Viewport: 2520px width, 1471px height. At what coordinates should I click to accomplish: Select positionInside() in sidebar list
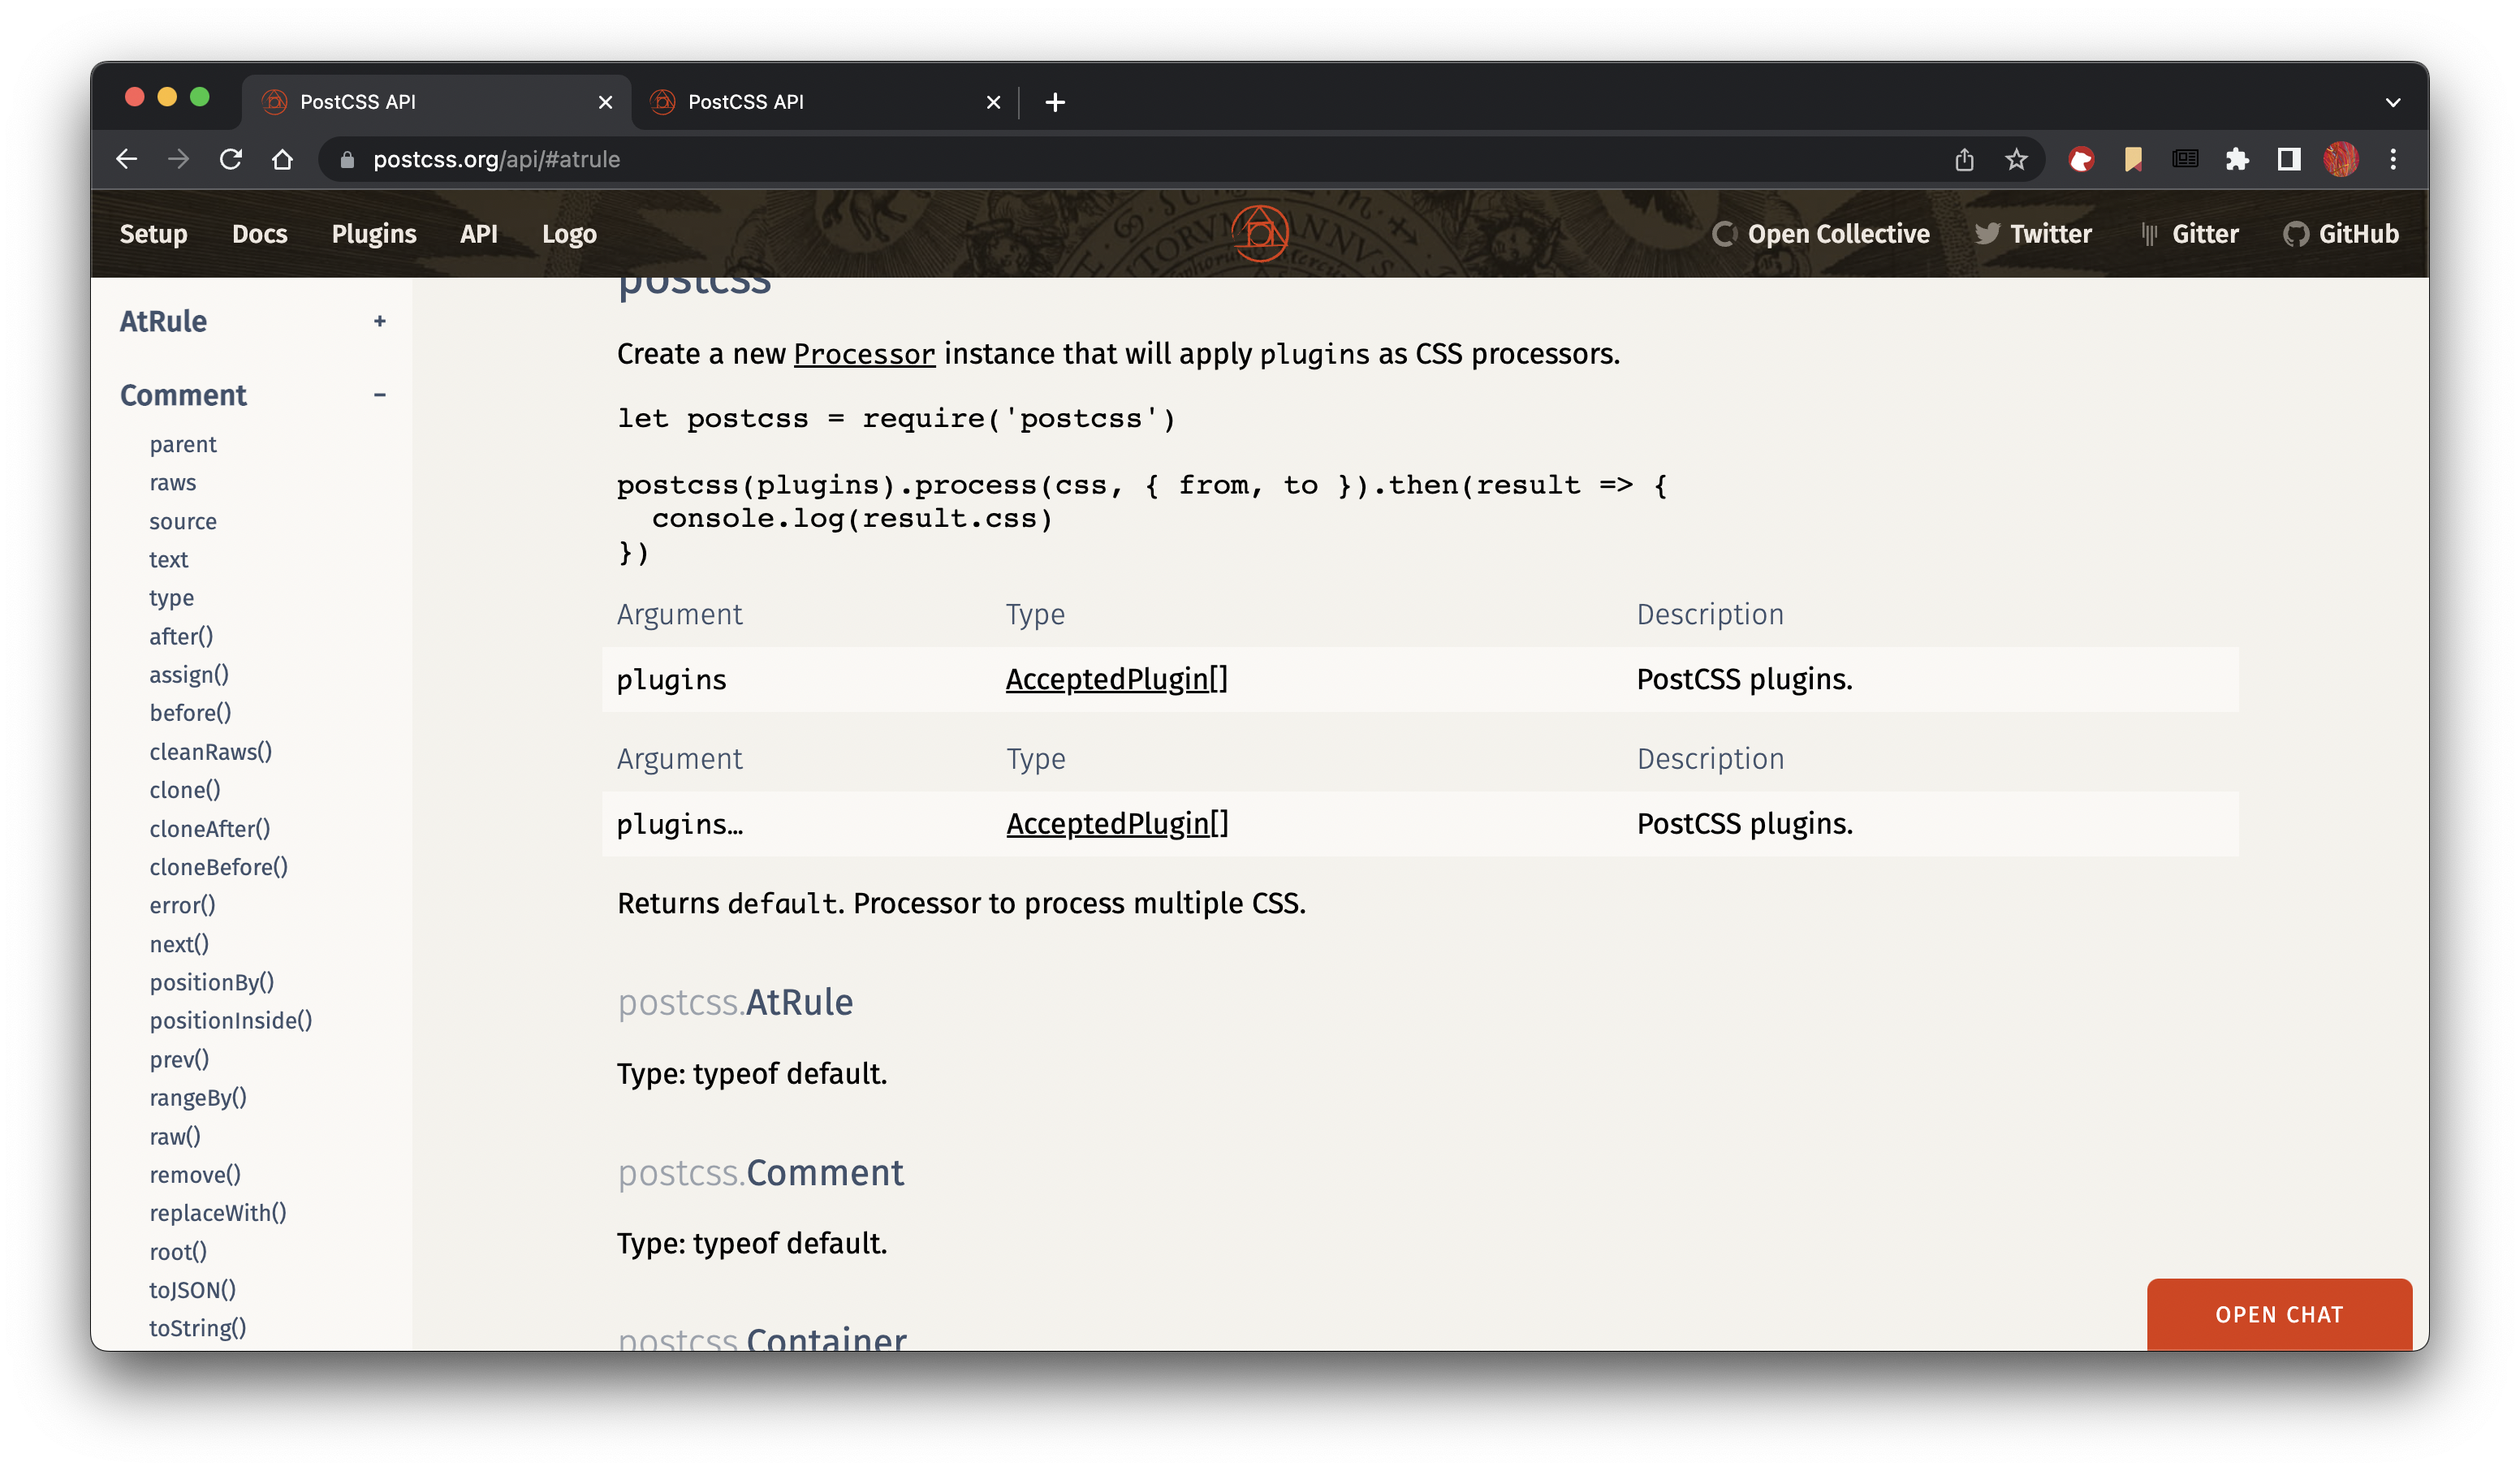click(231, 1020)
